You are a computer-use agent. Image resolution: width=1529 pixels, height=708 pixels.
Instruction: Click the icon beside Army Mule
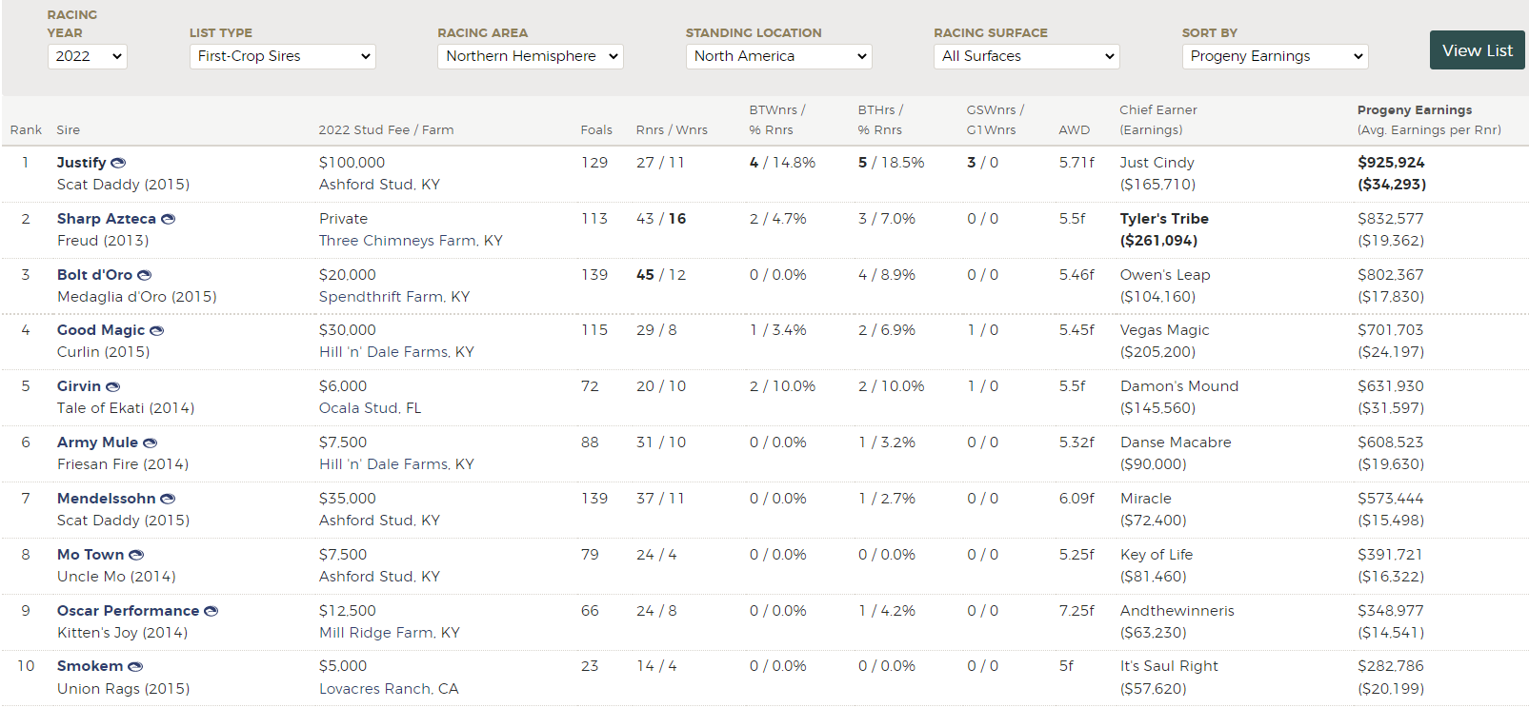tap(150, 442)
